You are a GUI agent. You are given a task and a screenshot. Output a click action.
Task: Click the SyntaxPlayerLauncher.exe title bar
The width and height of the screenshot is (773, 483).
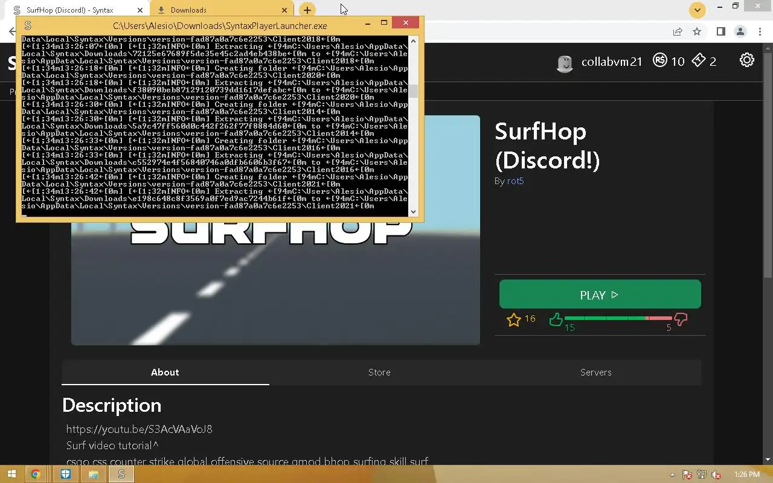tap(220, 25)
